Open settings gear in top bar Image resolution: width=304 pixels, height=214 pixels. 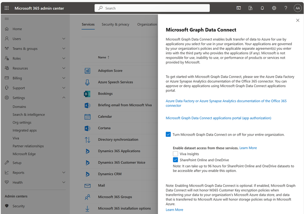[274, 8]
